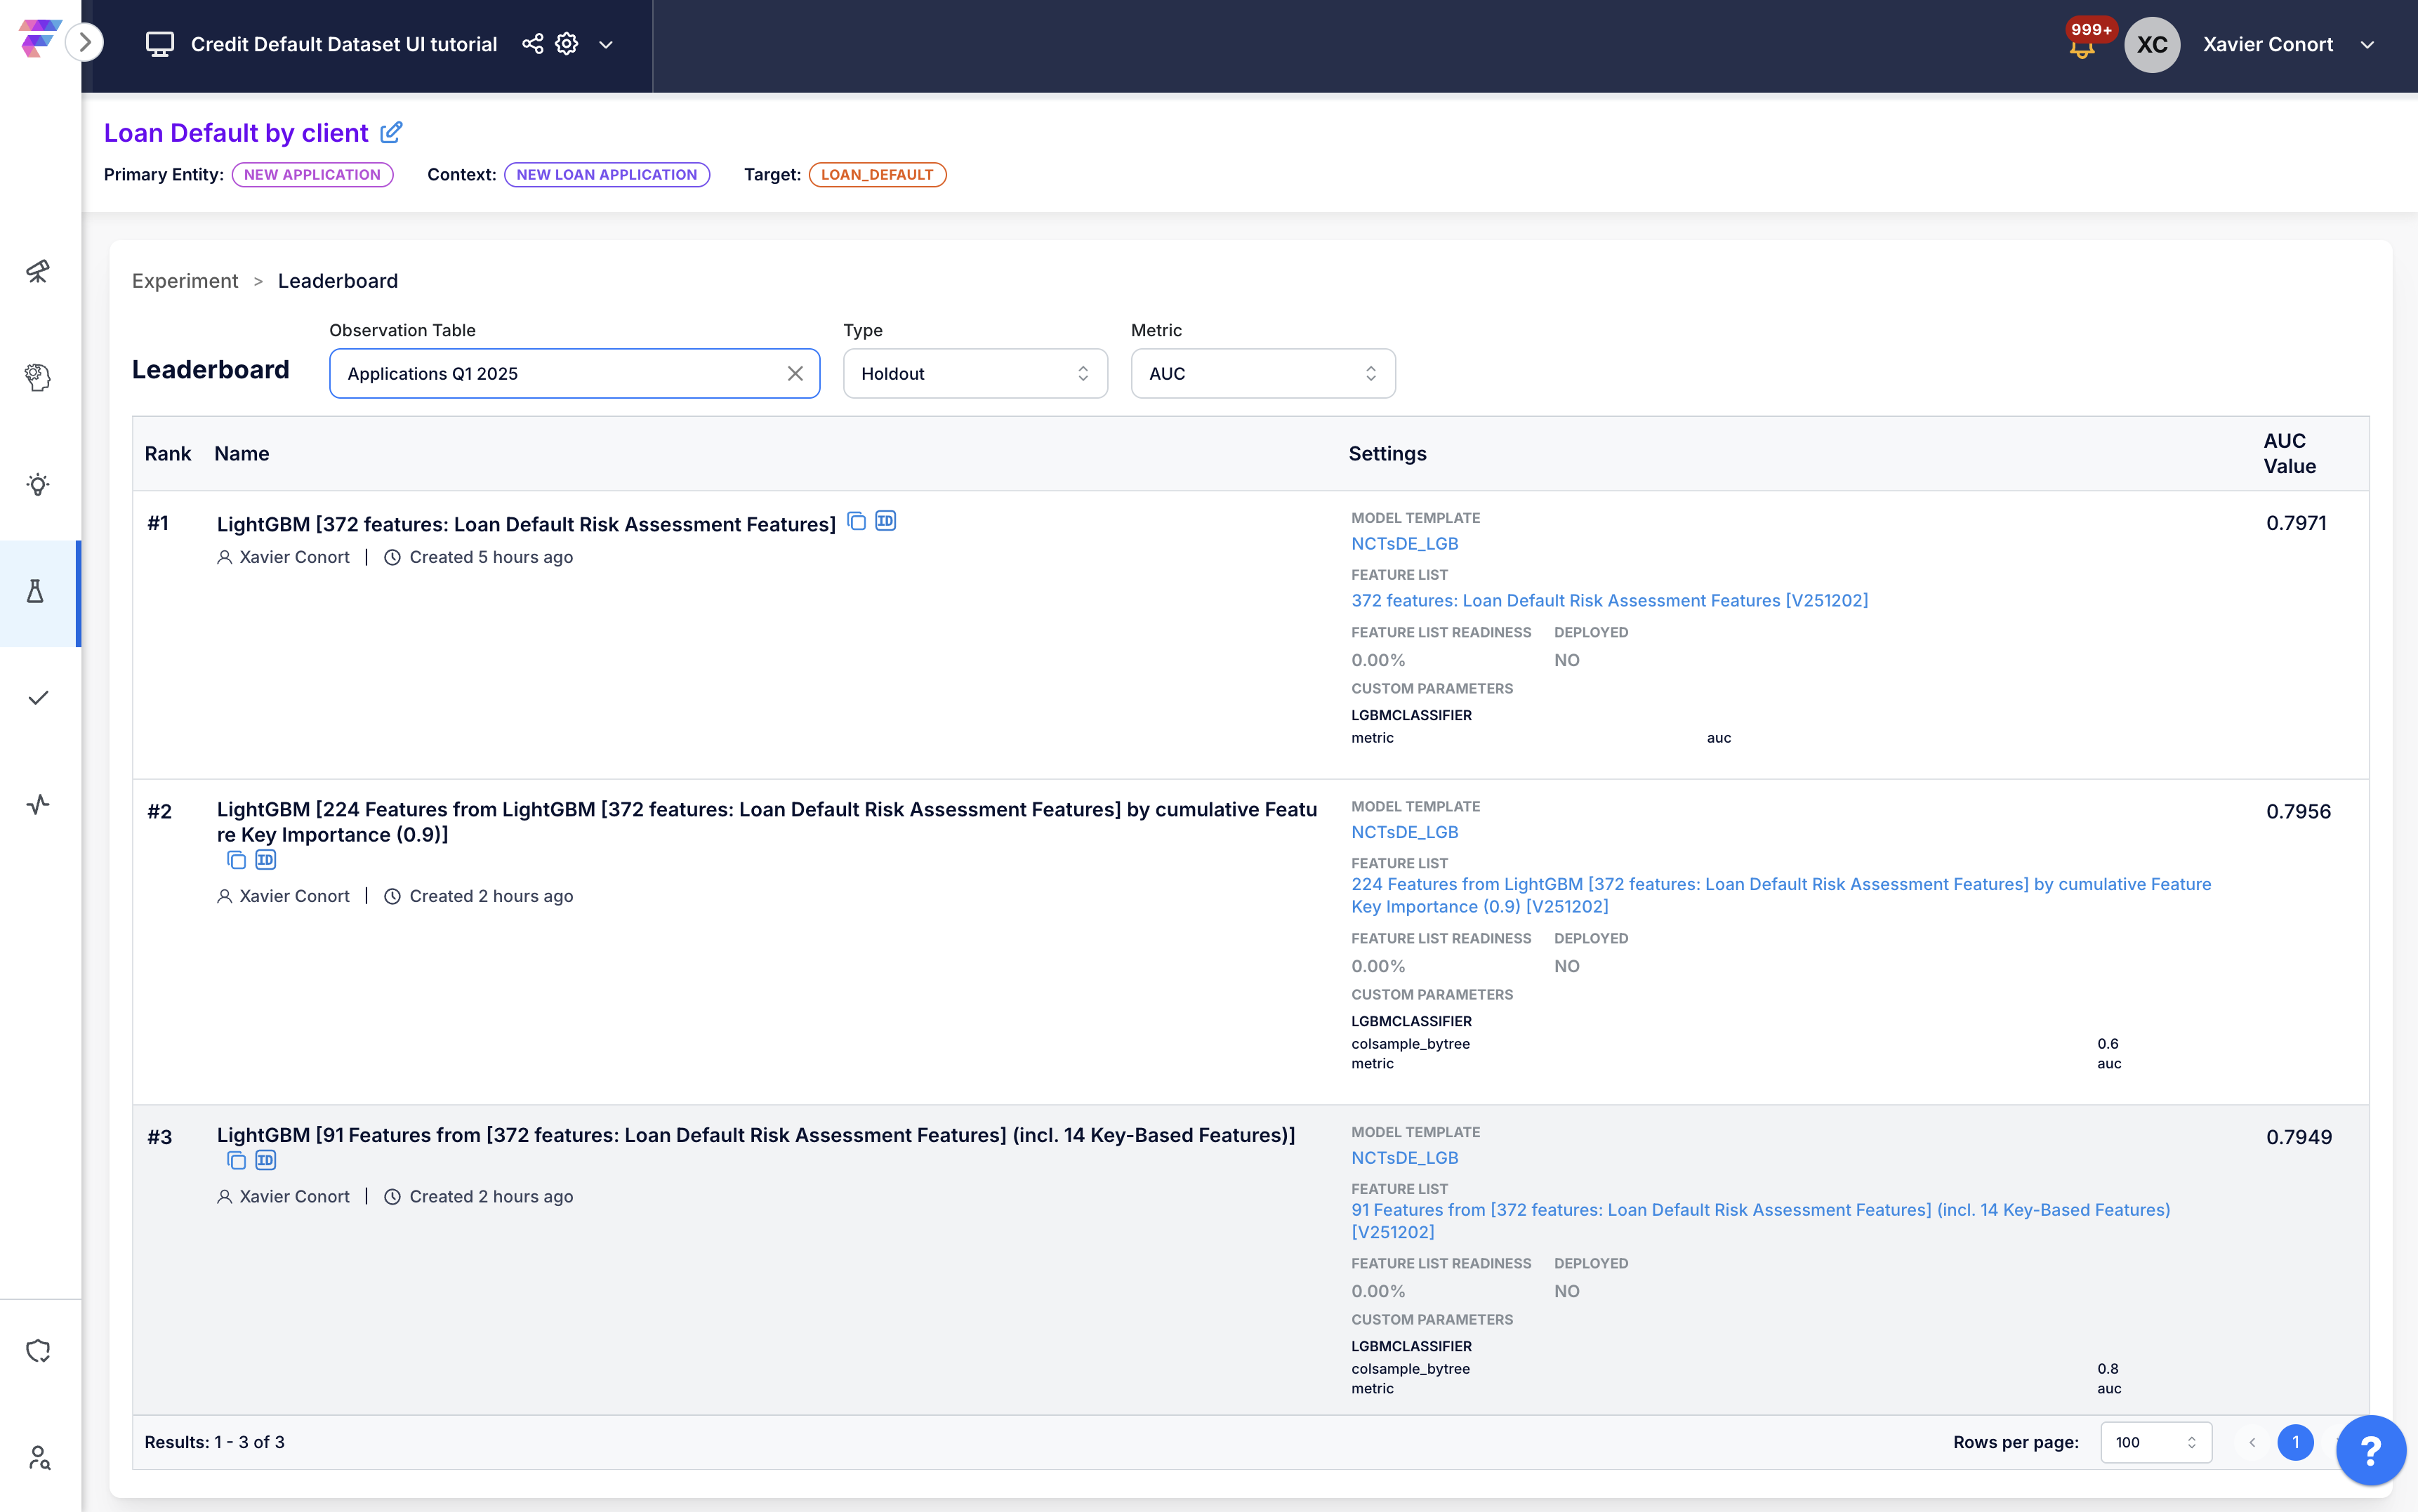
Task: Open the pulse monitoring sidebar icon
Action: pos(38,804)
